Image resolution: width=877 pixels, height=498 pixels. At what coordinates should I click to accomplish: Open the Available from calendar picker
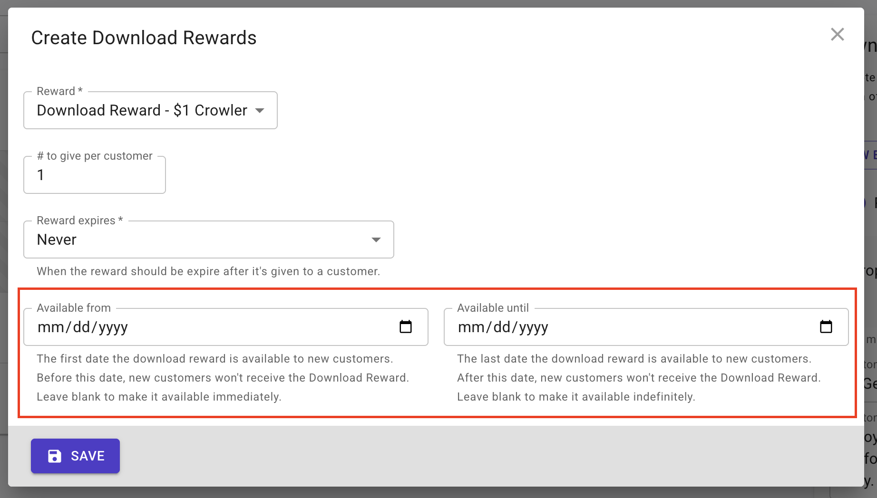(406, 327)
